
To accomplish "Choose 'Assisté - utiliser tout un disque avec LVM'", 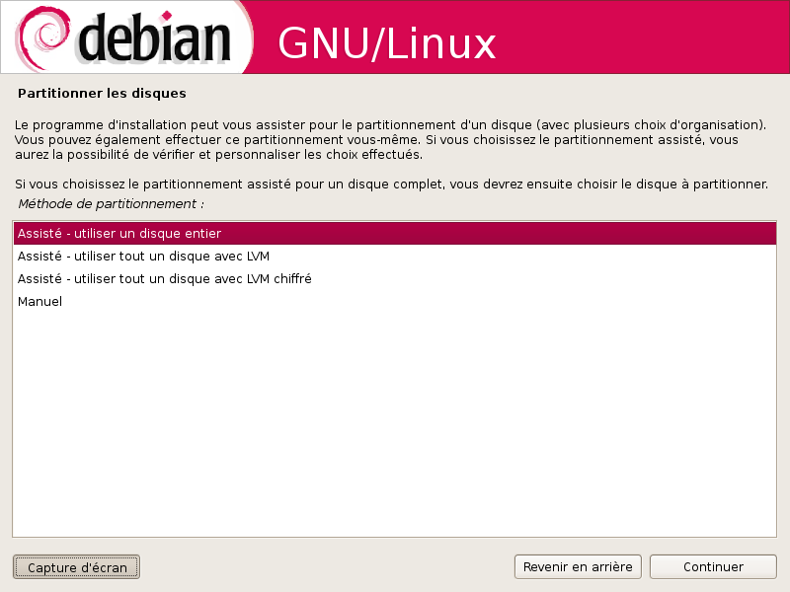I will pos(394,257).
